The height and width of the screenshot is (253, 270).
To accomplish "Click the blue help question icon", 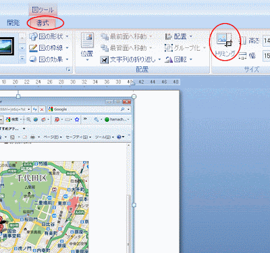I will pos(119,137).
